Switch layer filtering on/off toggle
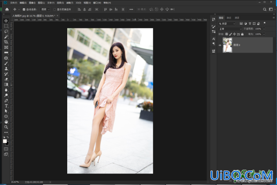Screen dimensions: 277x185 pyautogui.click(x=264, y=23)
